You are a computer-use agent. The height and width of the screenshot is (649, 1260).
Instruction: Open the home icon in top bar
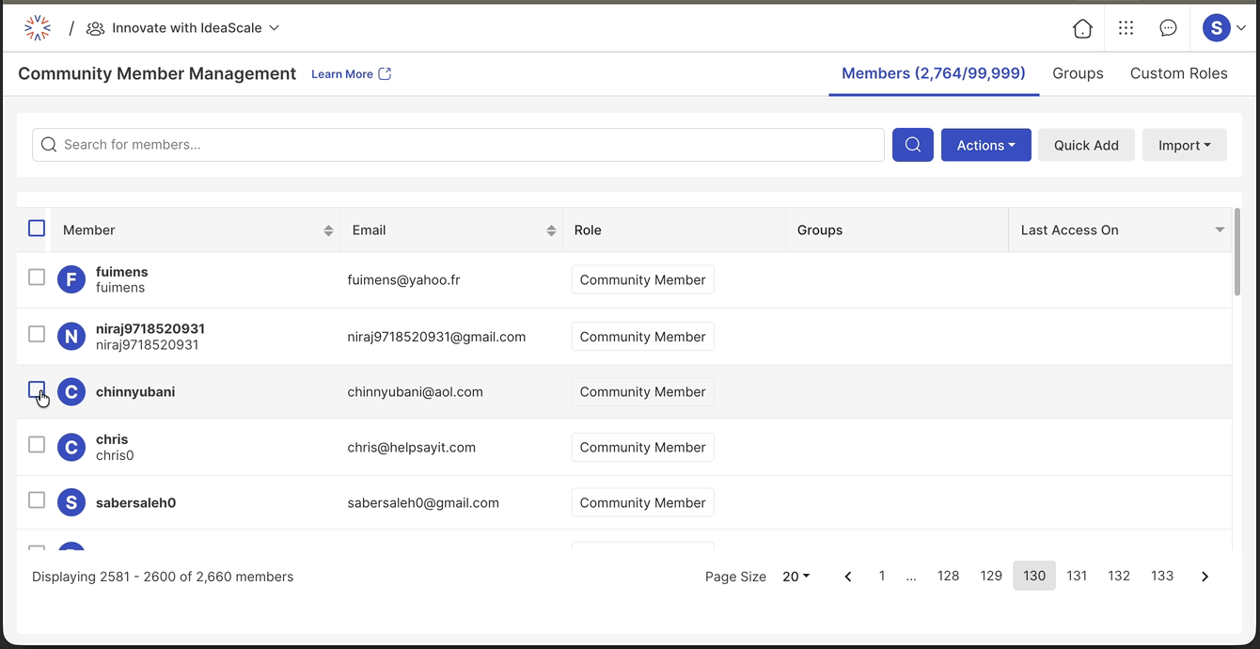[x=1082, y=28]
